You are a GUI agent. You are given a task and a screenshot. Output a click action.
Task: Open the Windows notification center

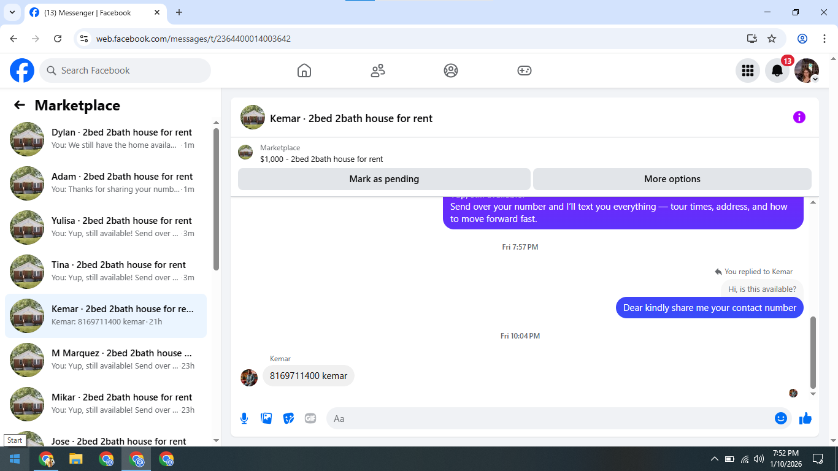pyautogui.click(x=818, y=459)
